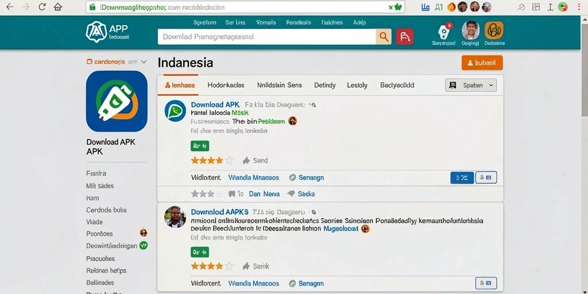Open the Sor lins header menu
This screenshot has width=588, height=294.
coord(235,22)
